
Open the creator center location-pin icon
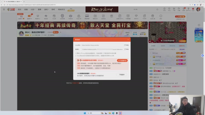(188, 9)
